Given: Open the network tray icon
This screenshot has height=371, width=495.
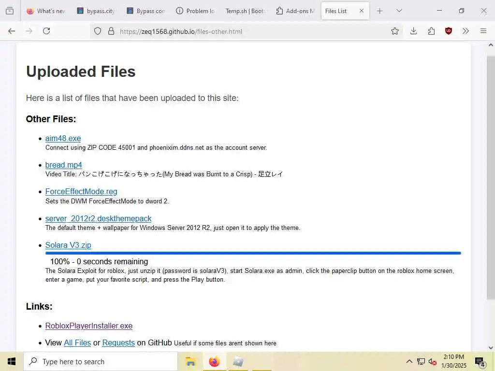Looking at the screenshot, I should tap(421, 361).
